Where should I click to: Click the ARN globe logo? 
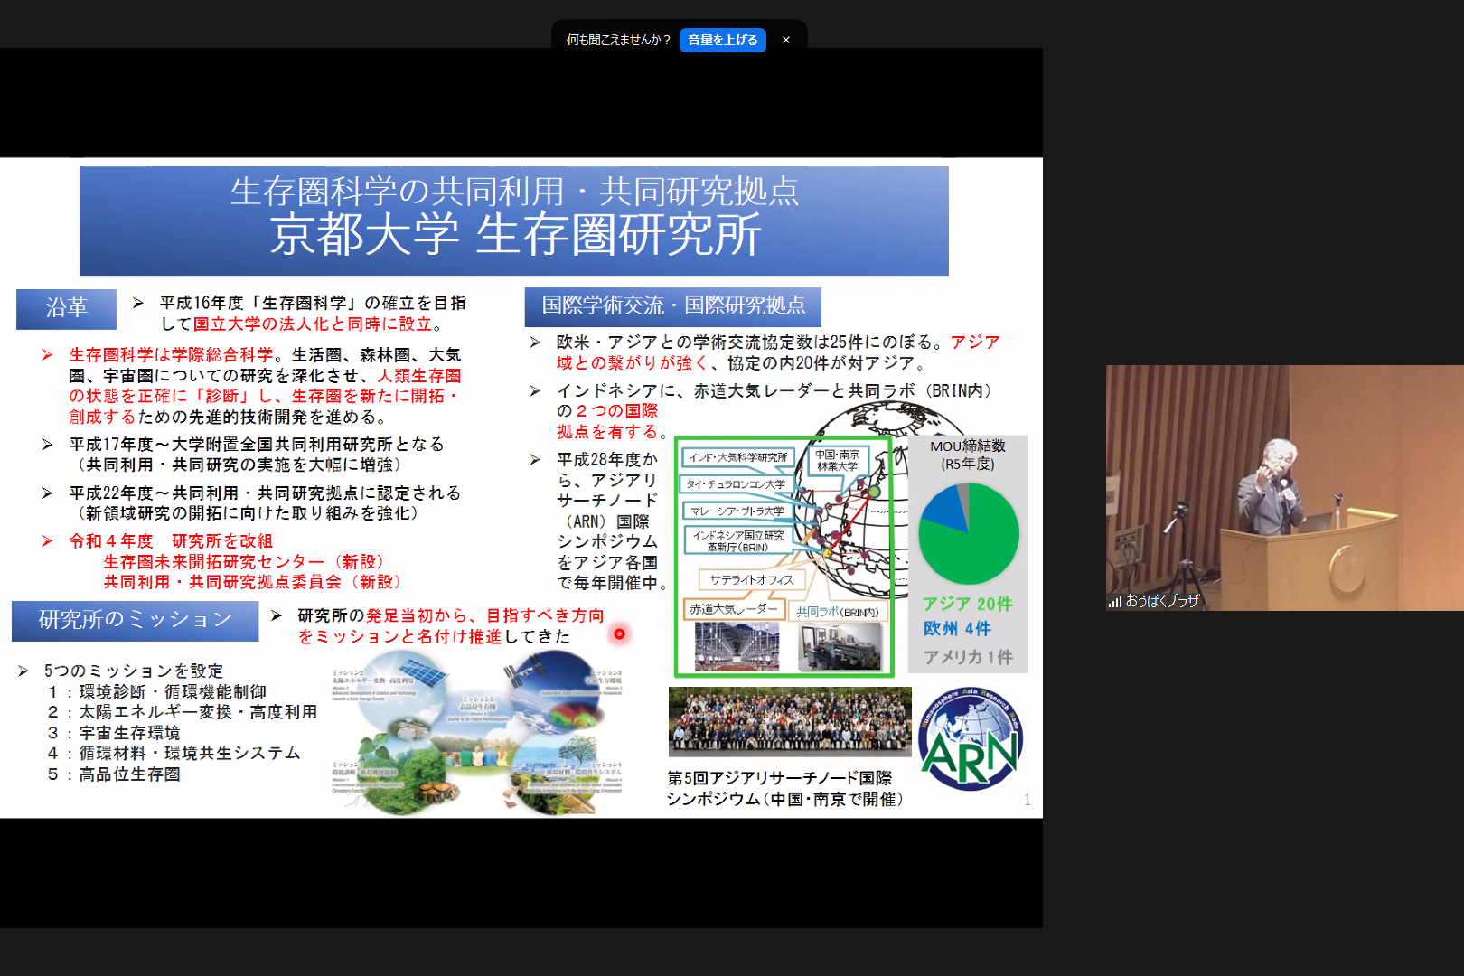970,739
